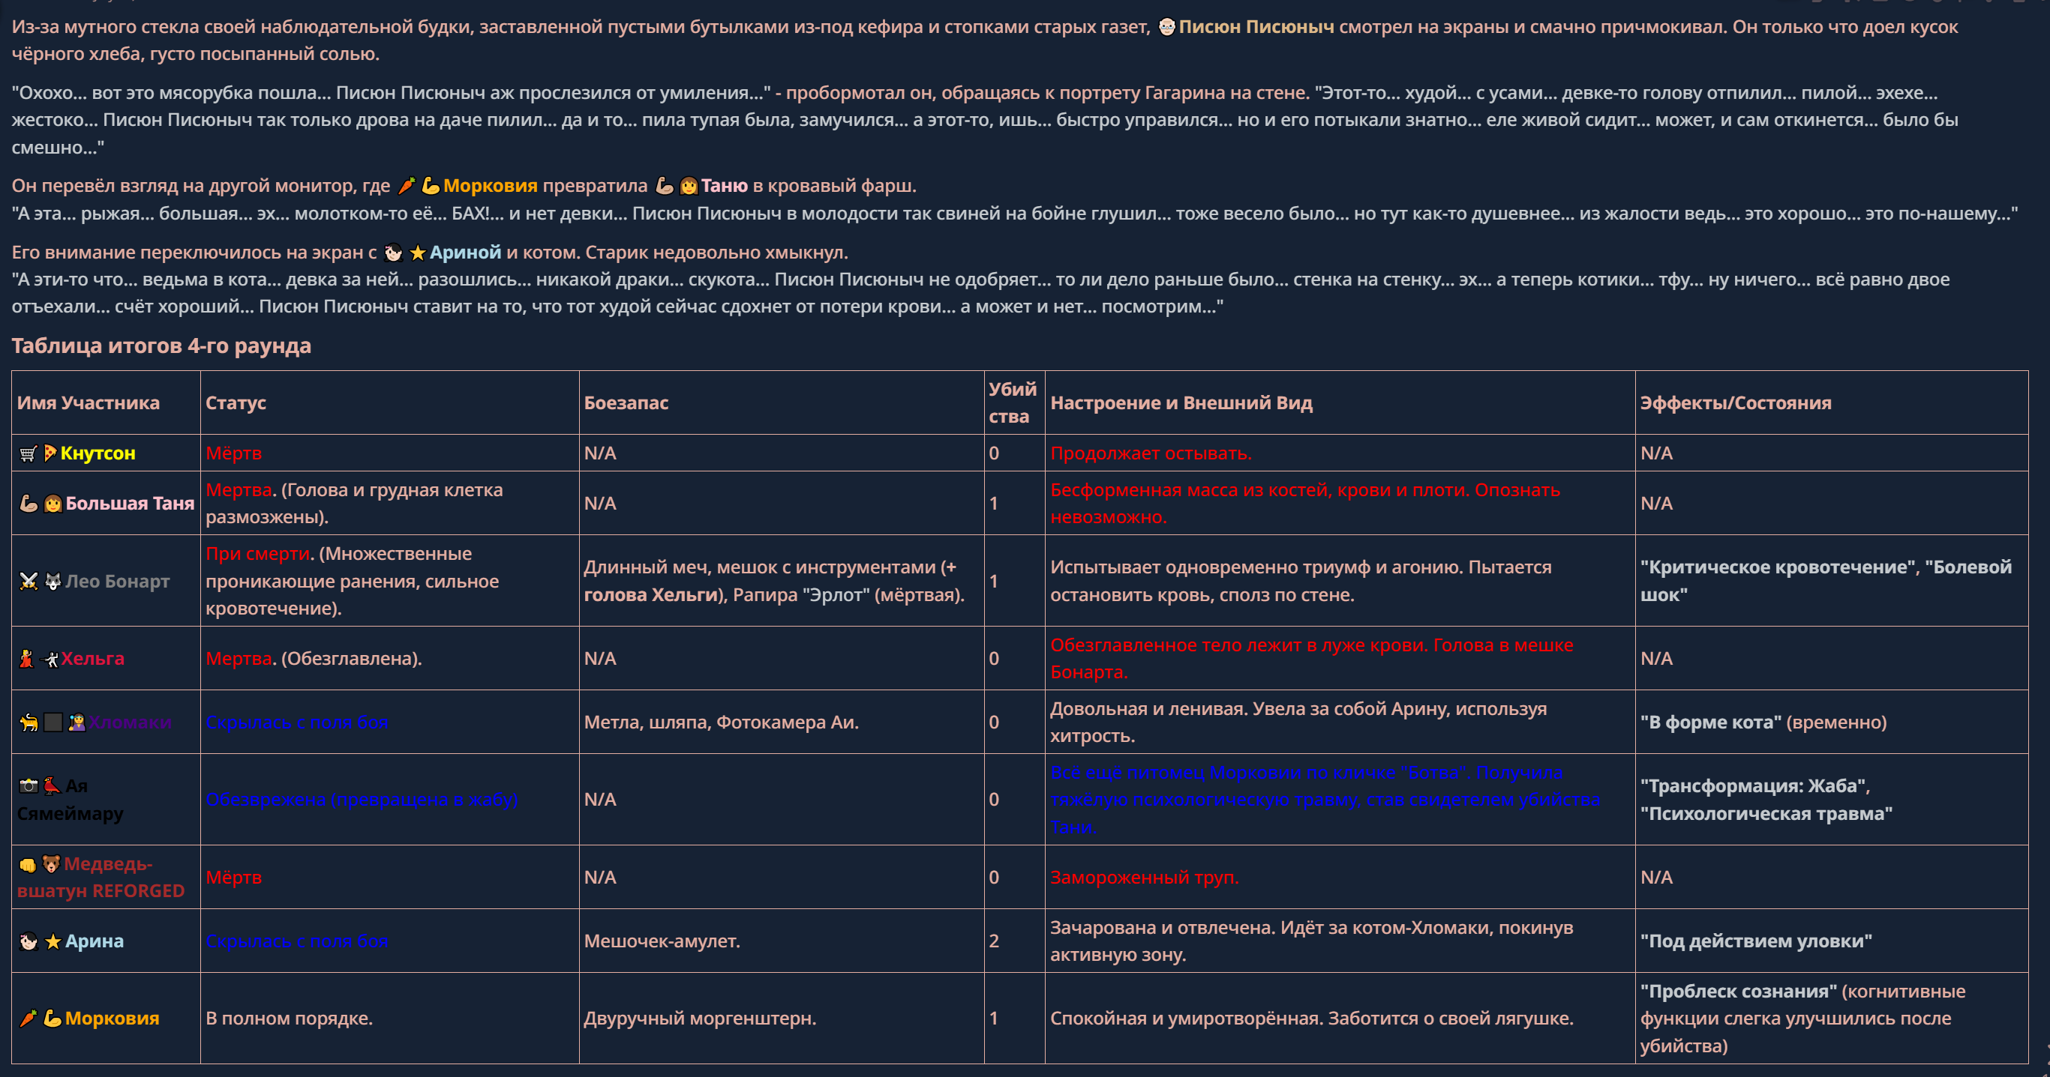Click the blue name Ариной in the paragraph
This screenshot has width=2050, height=1077.
tap(466, 252)
